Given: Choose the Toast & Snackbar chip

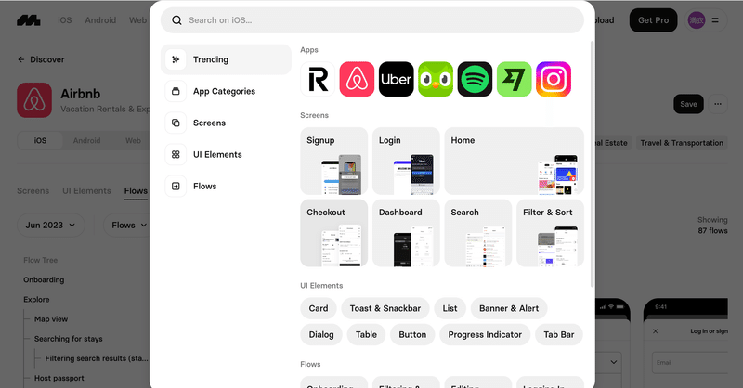Looking at the screenshot, I should tap(385, 308).
